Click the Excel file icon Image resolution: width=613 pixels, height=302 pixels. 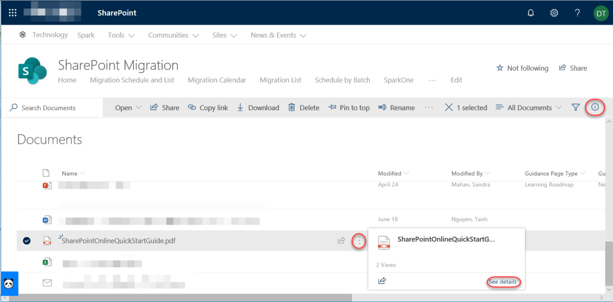[47, 262]
